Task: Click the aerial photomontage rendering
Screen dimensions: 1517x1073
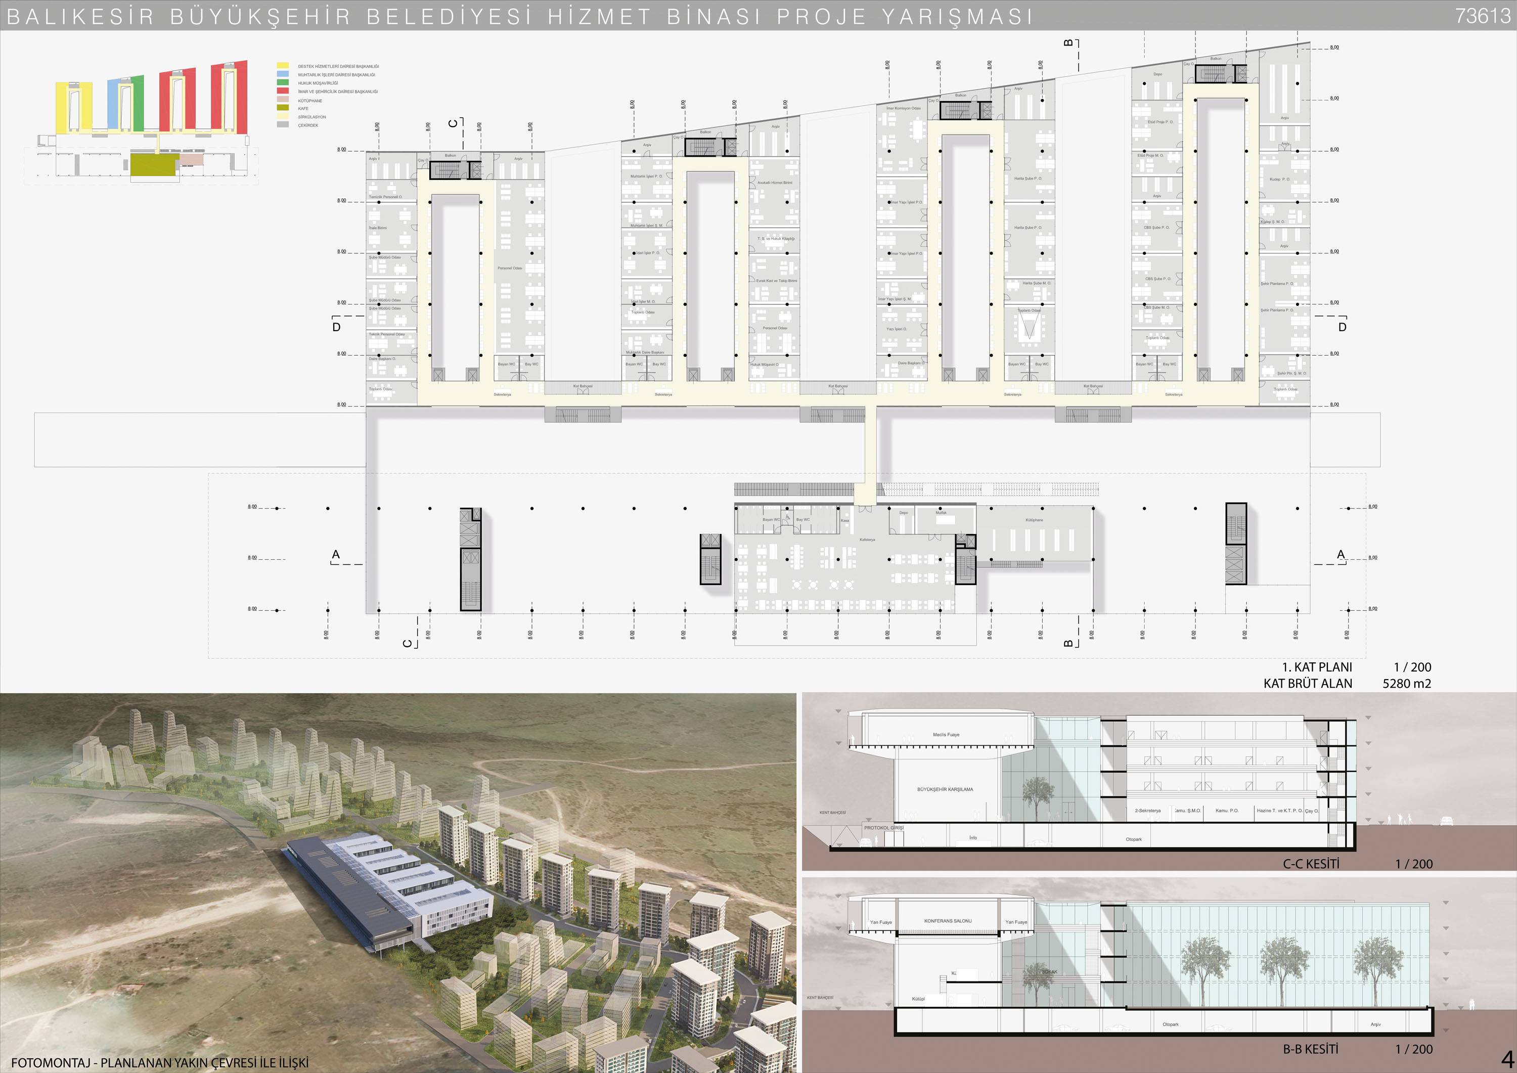Action: point(396,879)
